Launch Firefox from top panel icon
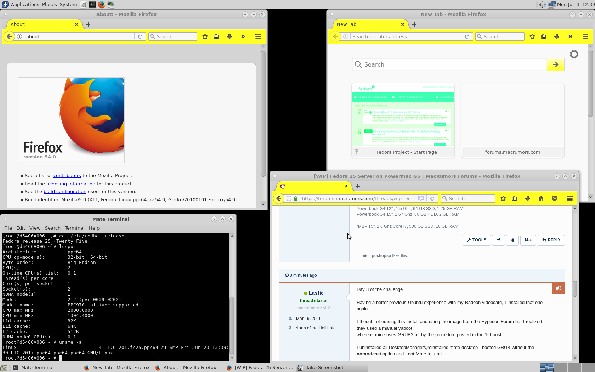 (102, 4)
